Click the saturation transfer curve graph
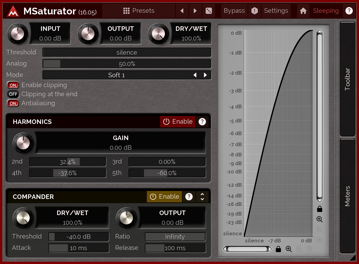The width and height of the screenshot is (359, 264). [278, 133]
